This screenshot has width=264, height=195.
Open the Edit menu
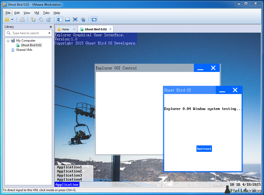point(17,13)
